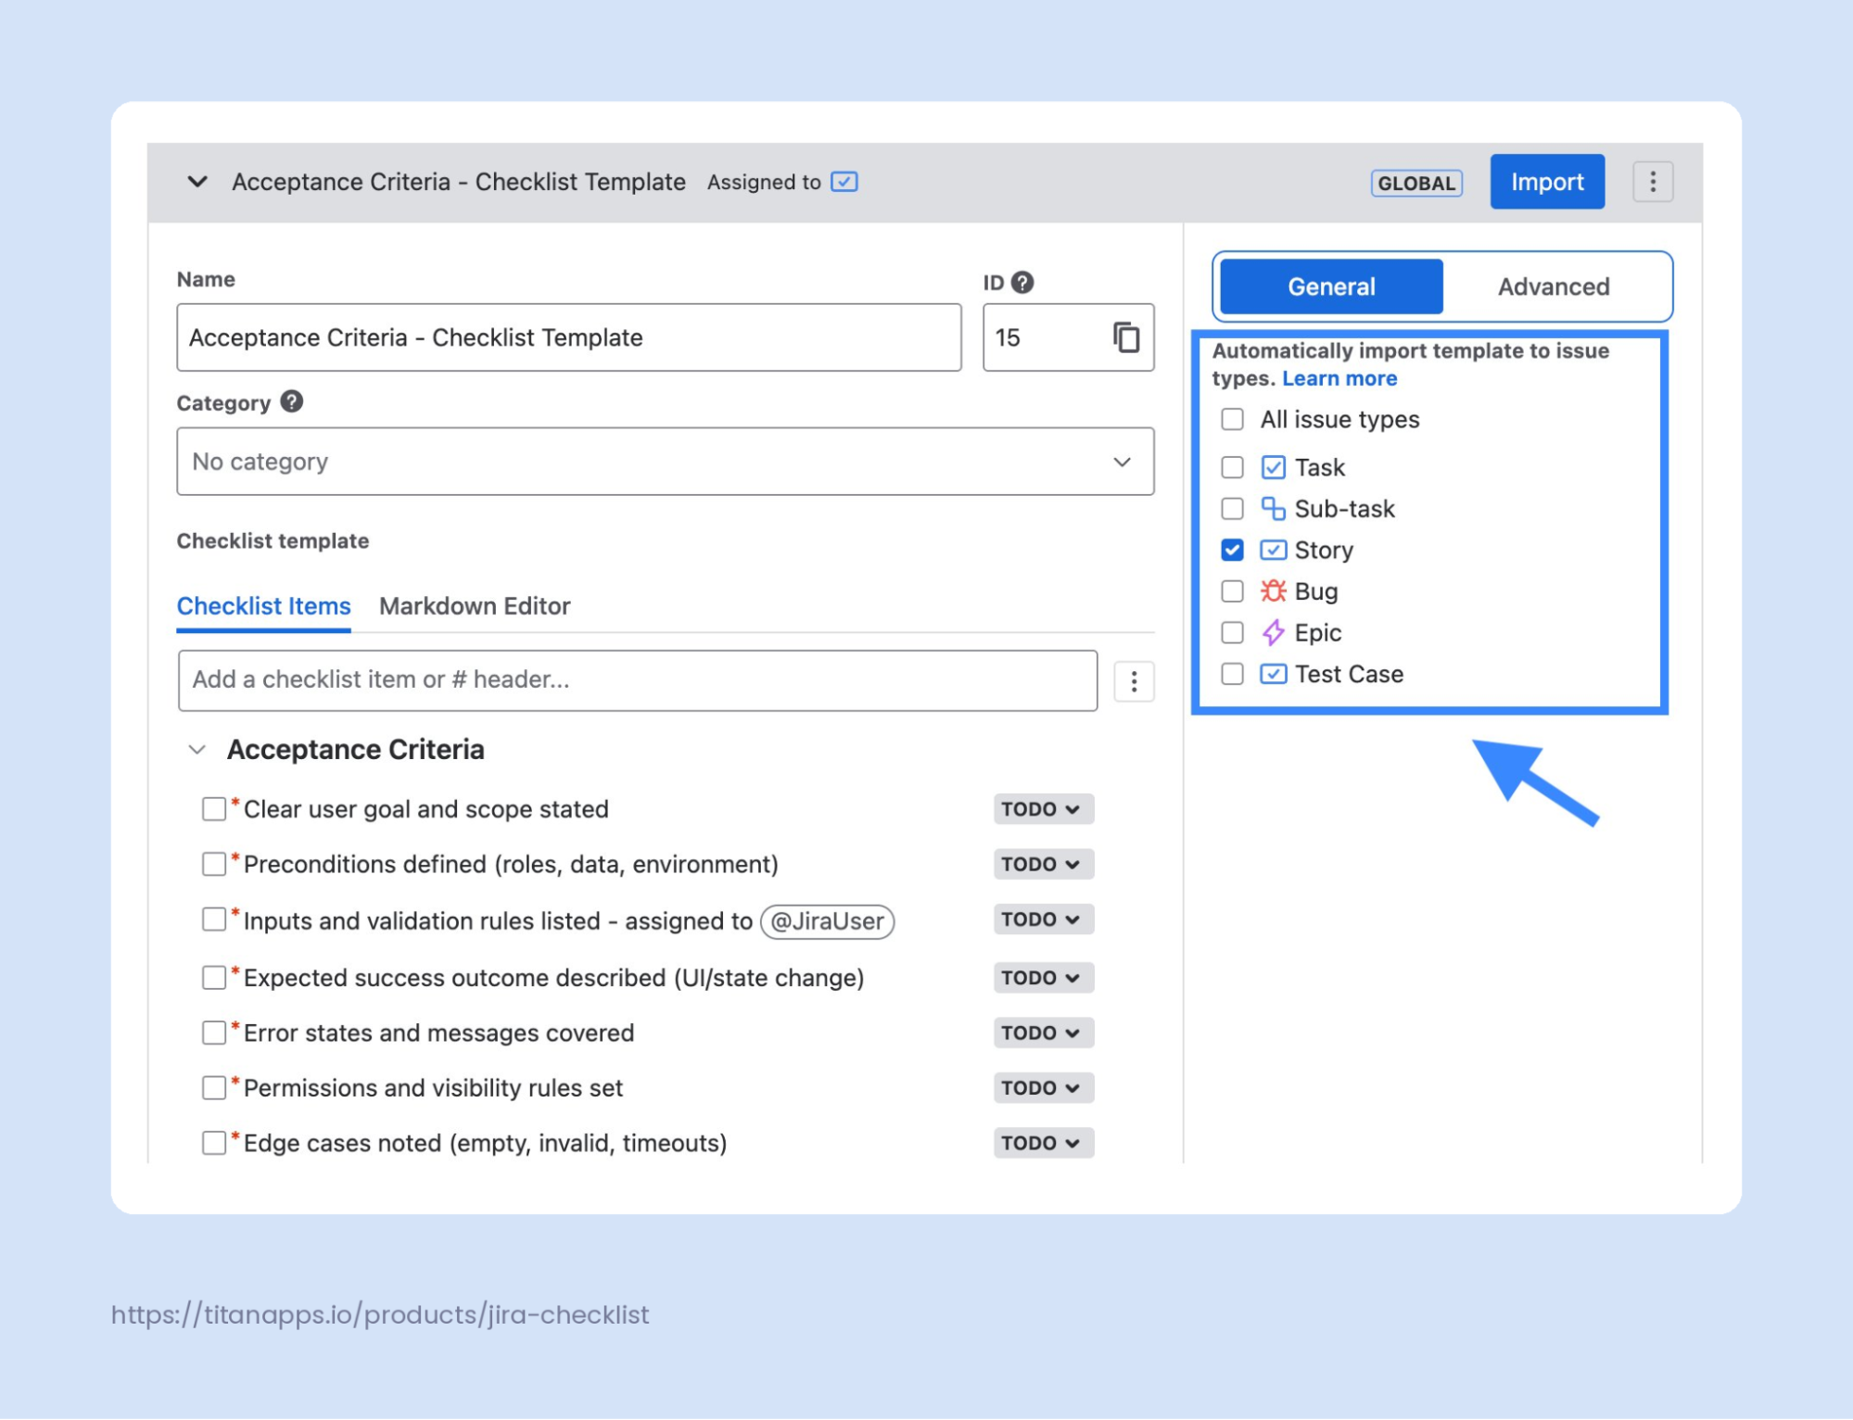The width and height of the screenshot is (1853, 1420).
Task: Click the copy ID icon
Action: click(1125, 337)
